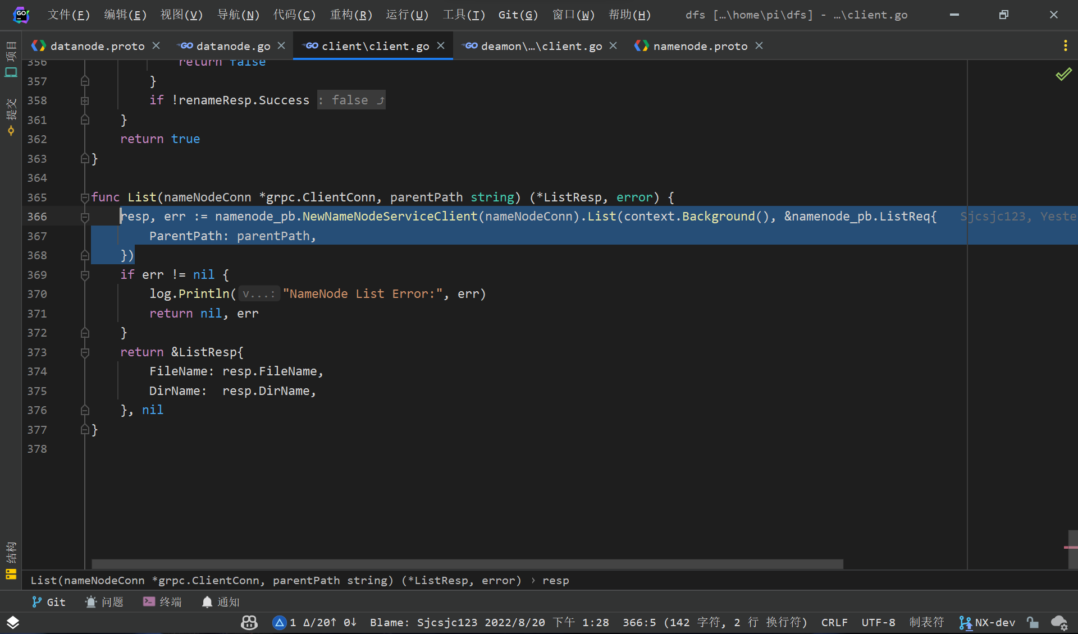Click the Blame Sjcsjc123 status entry
The width and height of the screenshot is (1078, 634).
[x=489, y=622]
